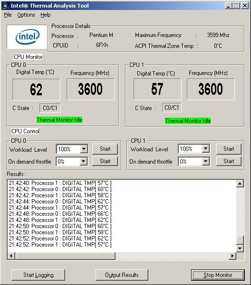Expand CPU 1 On demand throttle dropdown
The height and width of the screenshot is (285, 251).
205,161
